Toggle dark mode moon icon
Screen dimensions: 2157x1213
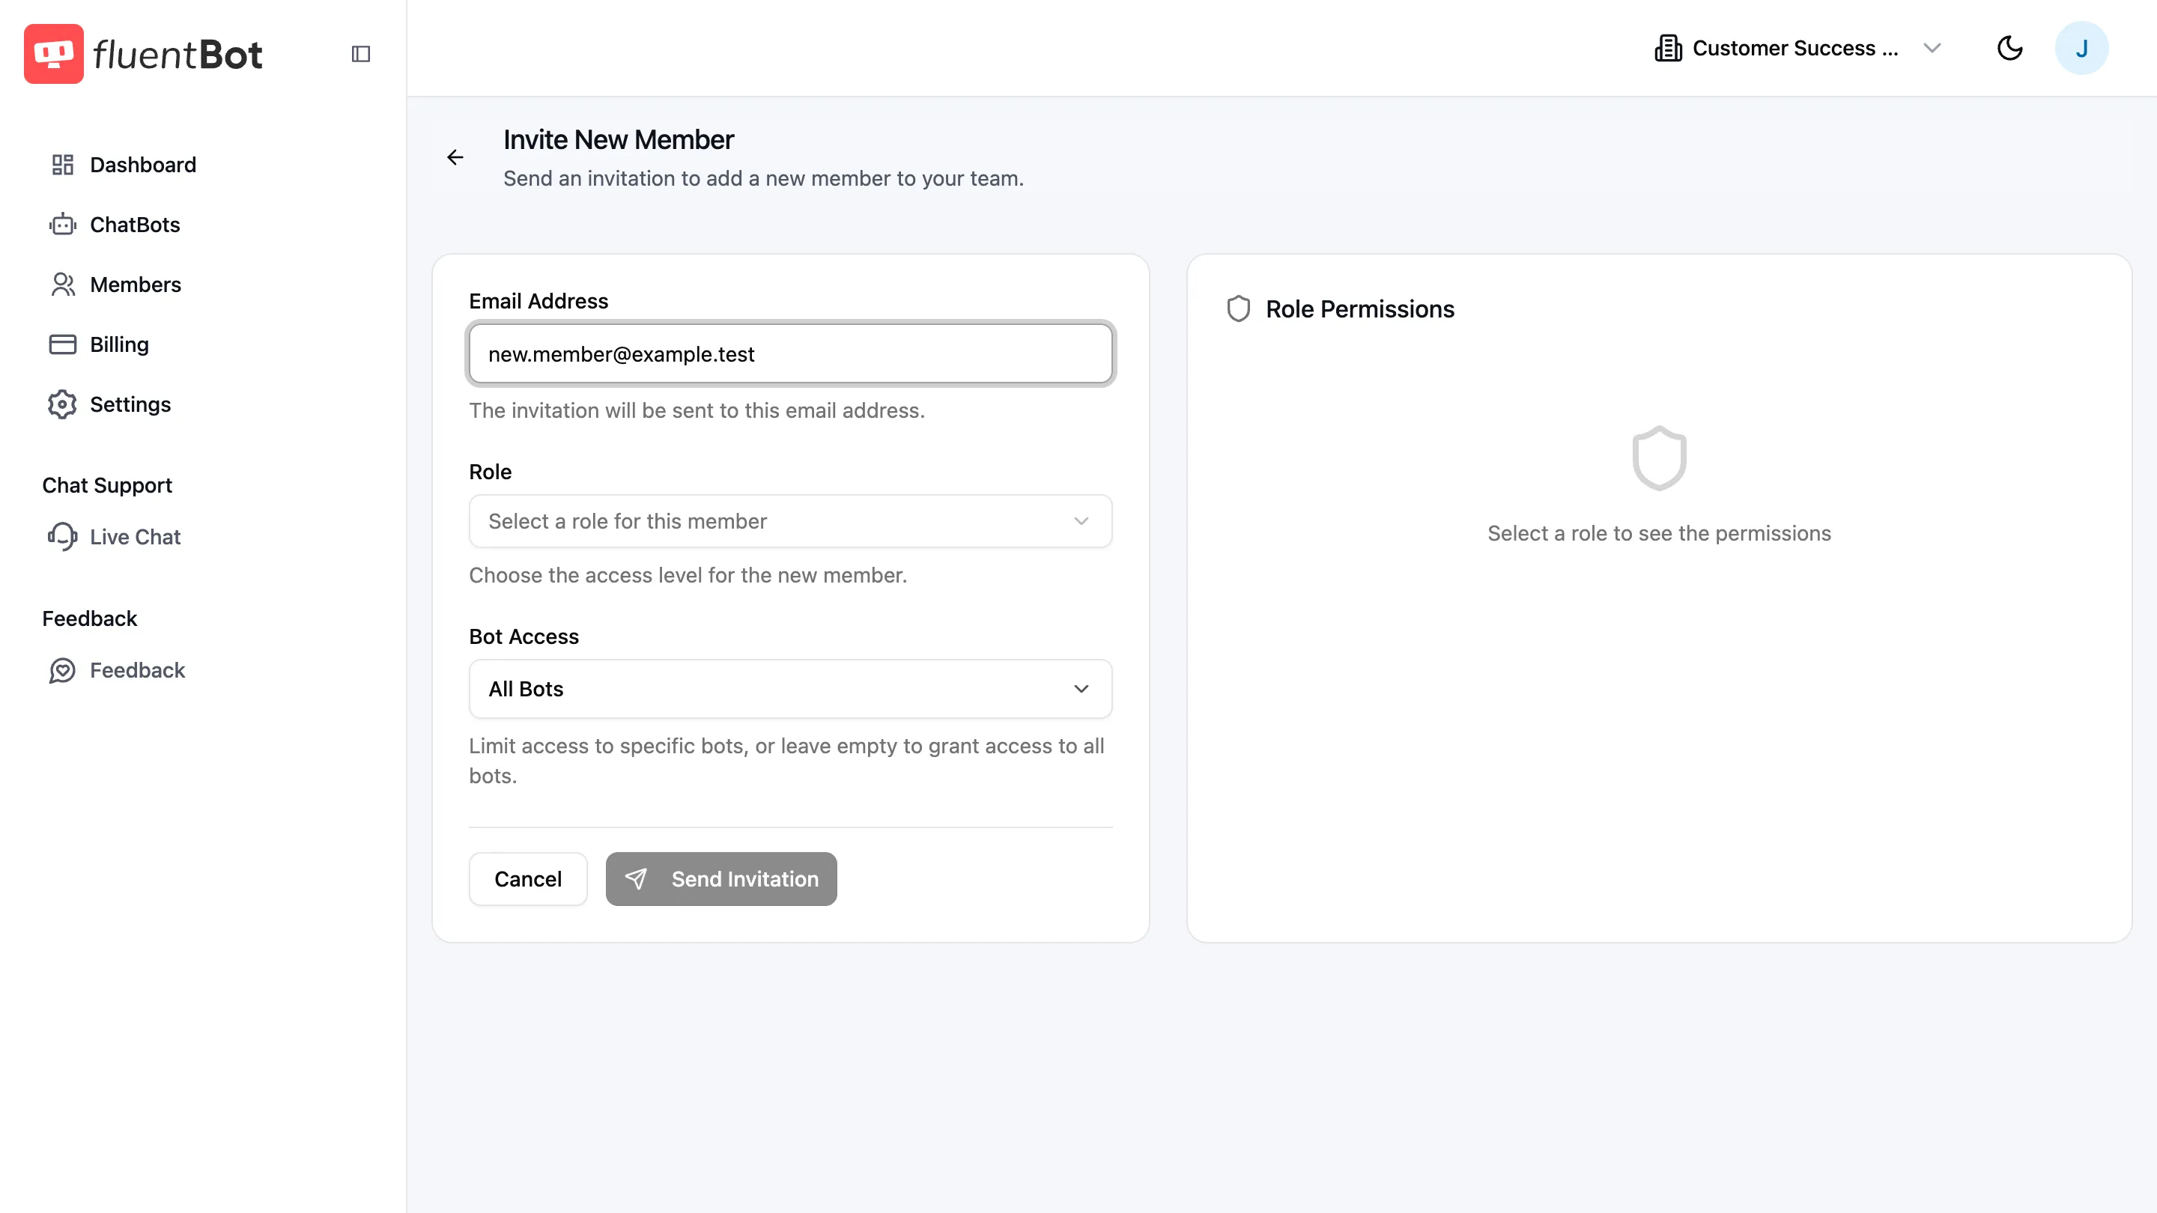(x=2009, y=48)
